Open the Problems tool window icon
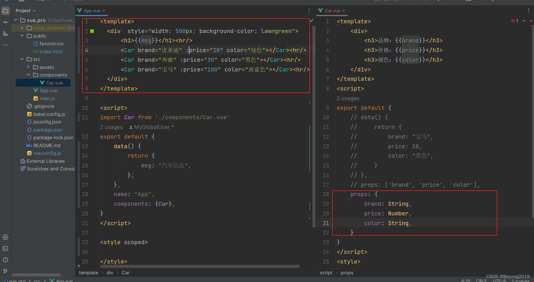The image size is (534, 282). pos(5,260)
